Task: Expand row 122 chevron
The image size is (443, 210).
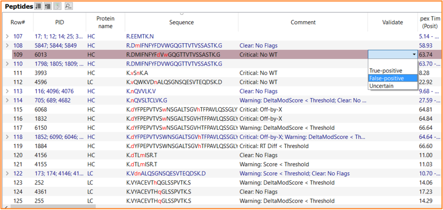Action: pos(7,174)
